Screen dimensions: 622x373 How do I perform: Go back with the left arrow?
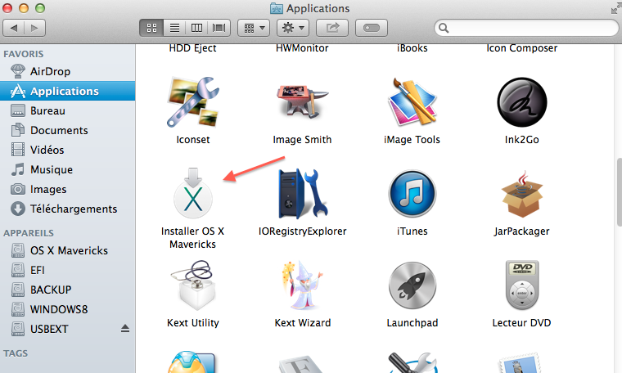tap(14, 28)
